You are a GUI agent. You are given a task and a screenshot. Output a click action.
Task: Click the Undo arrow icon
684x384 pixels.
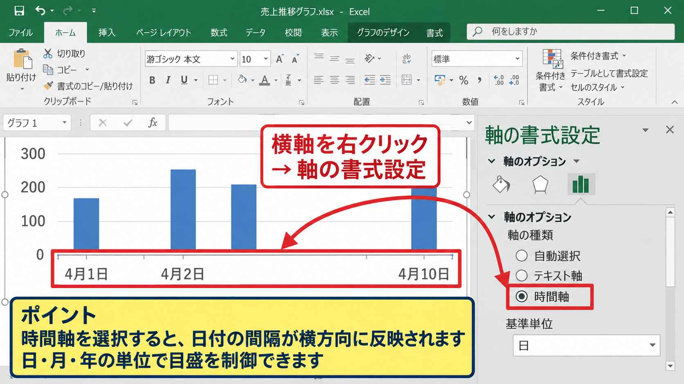click(40, 10)
